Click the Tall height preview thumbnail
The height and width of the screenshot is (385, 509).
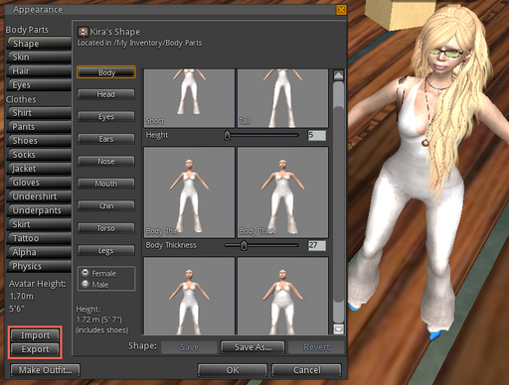pyautogui.click(x=283, y=98)
